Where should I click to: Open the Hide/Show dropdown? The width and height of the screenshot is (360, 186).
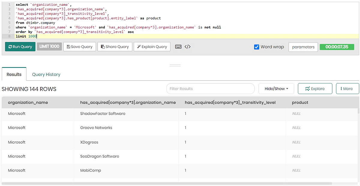[x=276, y=89]
